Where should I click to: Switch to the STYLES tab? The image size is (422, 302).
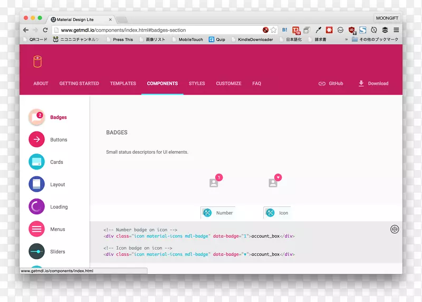(x=197, y=83)
